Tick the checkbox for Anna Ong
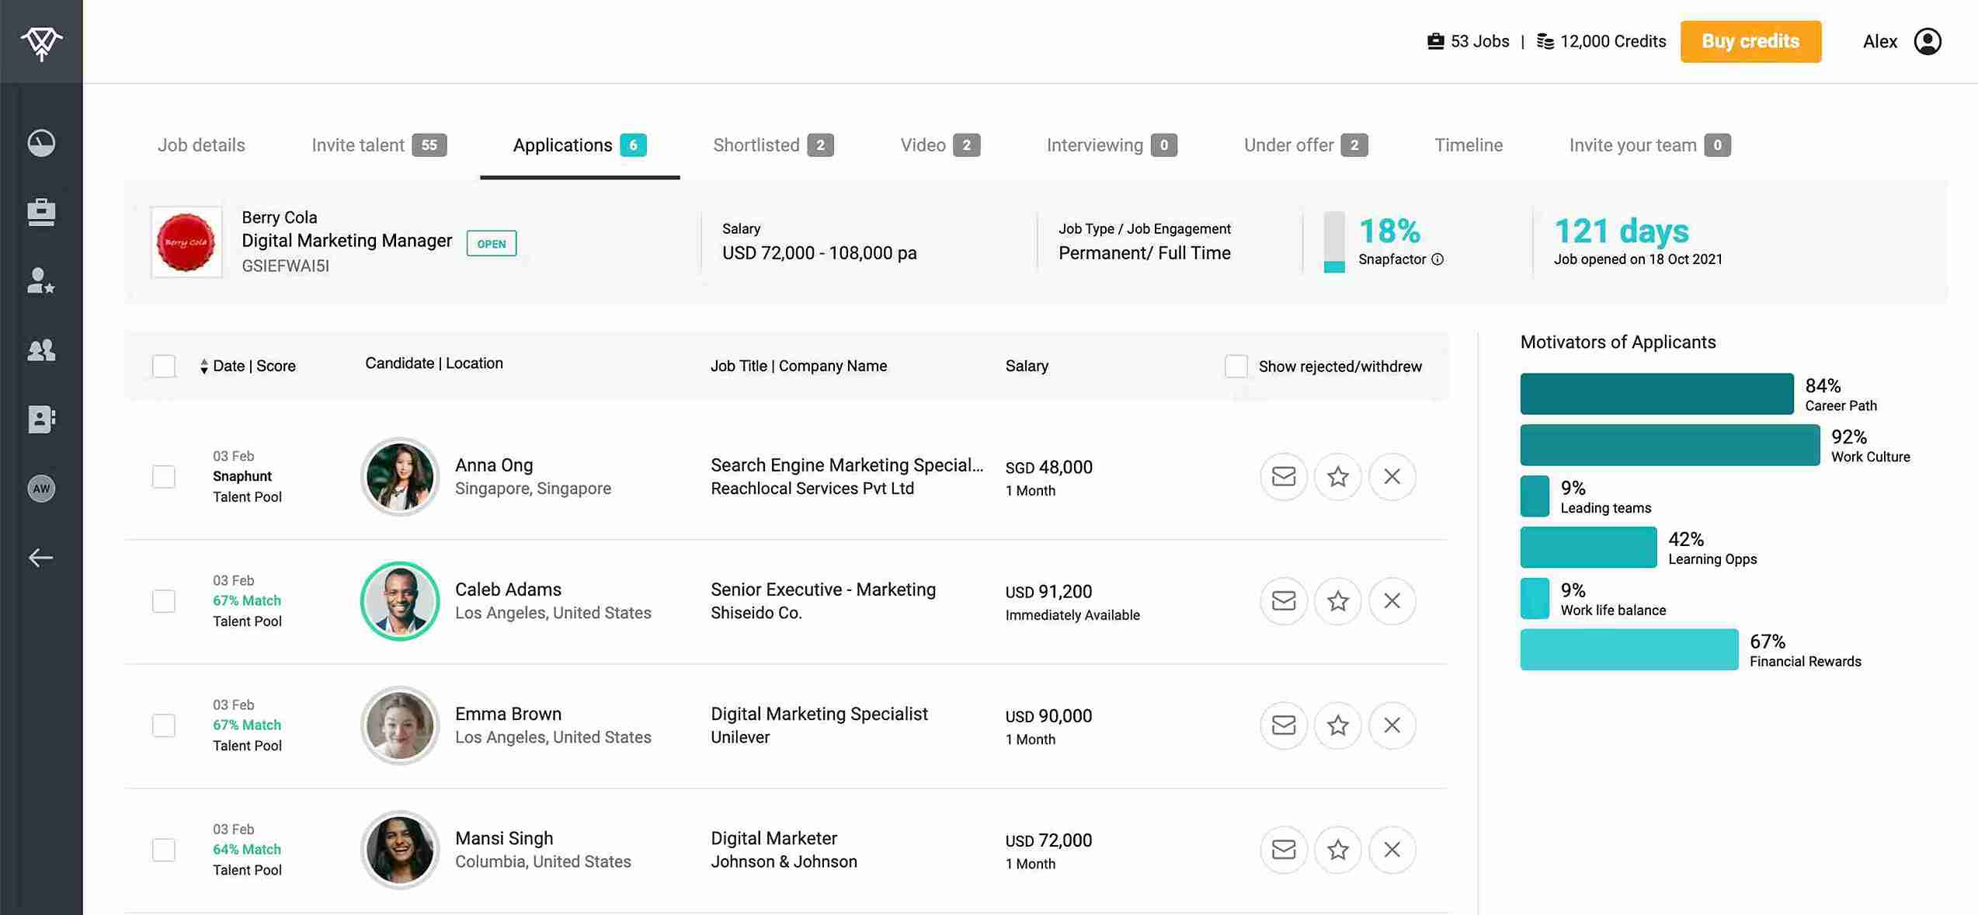This screenshot has height=915, width=1978. pyautogui.click(x=164, y=476)
